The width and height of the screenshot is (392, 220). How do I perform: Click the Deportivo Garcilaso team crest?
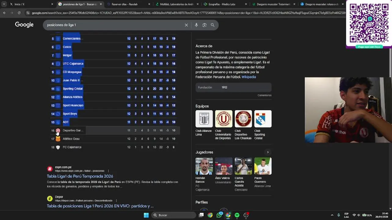click(x=58, y=130)
